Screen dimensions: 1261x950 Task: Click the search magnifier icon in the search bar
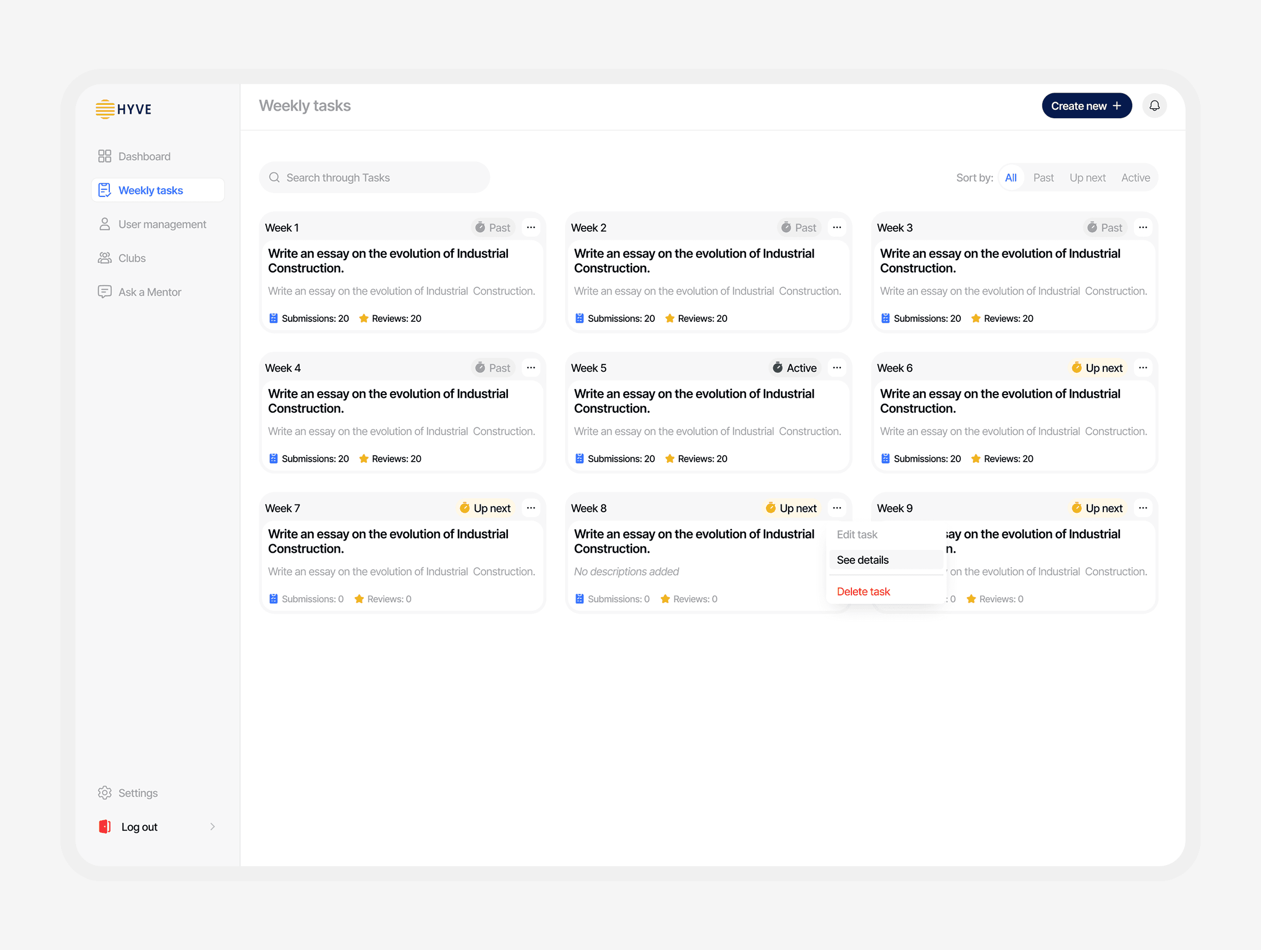[x=275, y=177]
